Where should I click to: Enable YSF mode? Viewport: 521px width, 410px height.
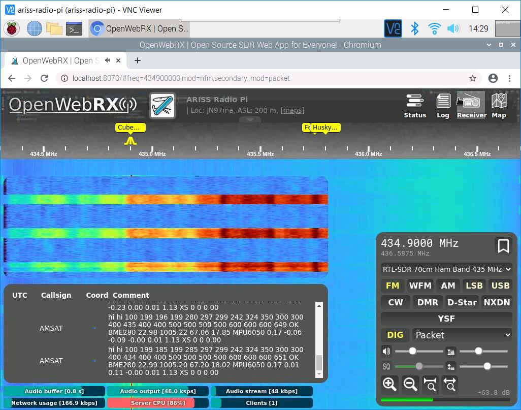(446, 319)
